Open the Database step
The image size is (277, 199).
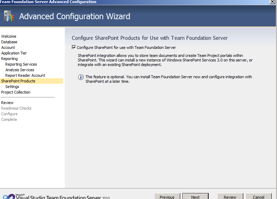click(9, 42)
